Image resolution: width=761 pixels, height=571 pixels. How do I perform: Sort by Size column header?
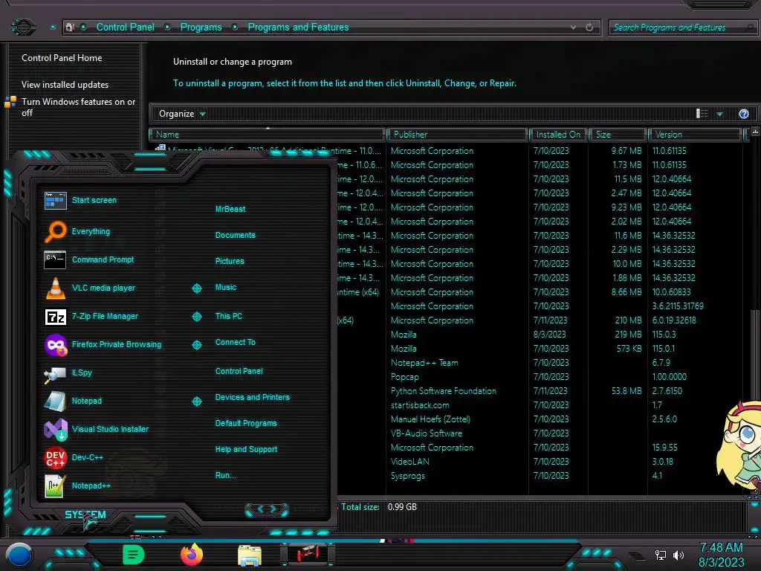point(618,135)
